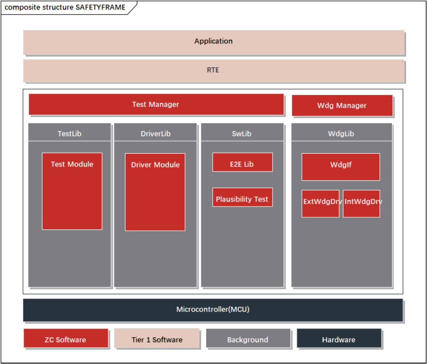Screen dimensions: 427x364
Task: Click the Driver Module component
Action: point(155,192)
